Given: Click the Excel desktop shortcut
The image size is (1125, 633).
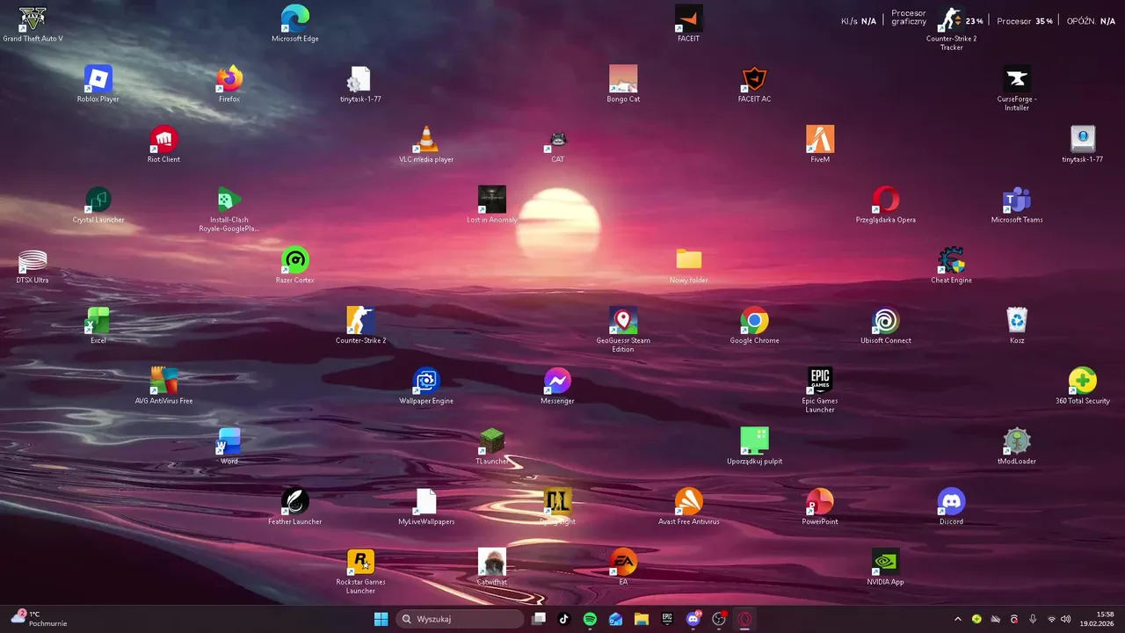Looking at the screenshot, I should coord(98,325).
